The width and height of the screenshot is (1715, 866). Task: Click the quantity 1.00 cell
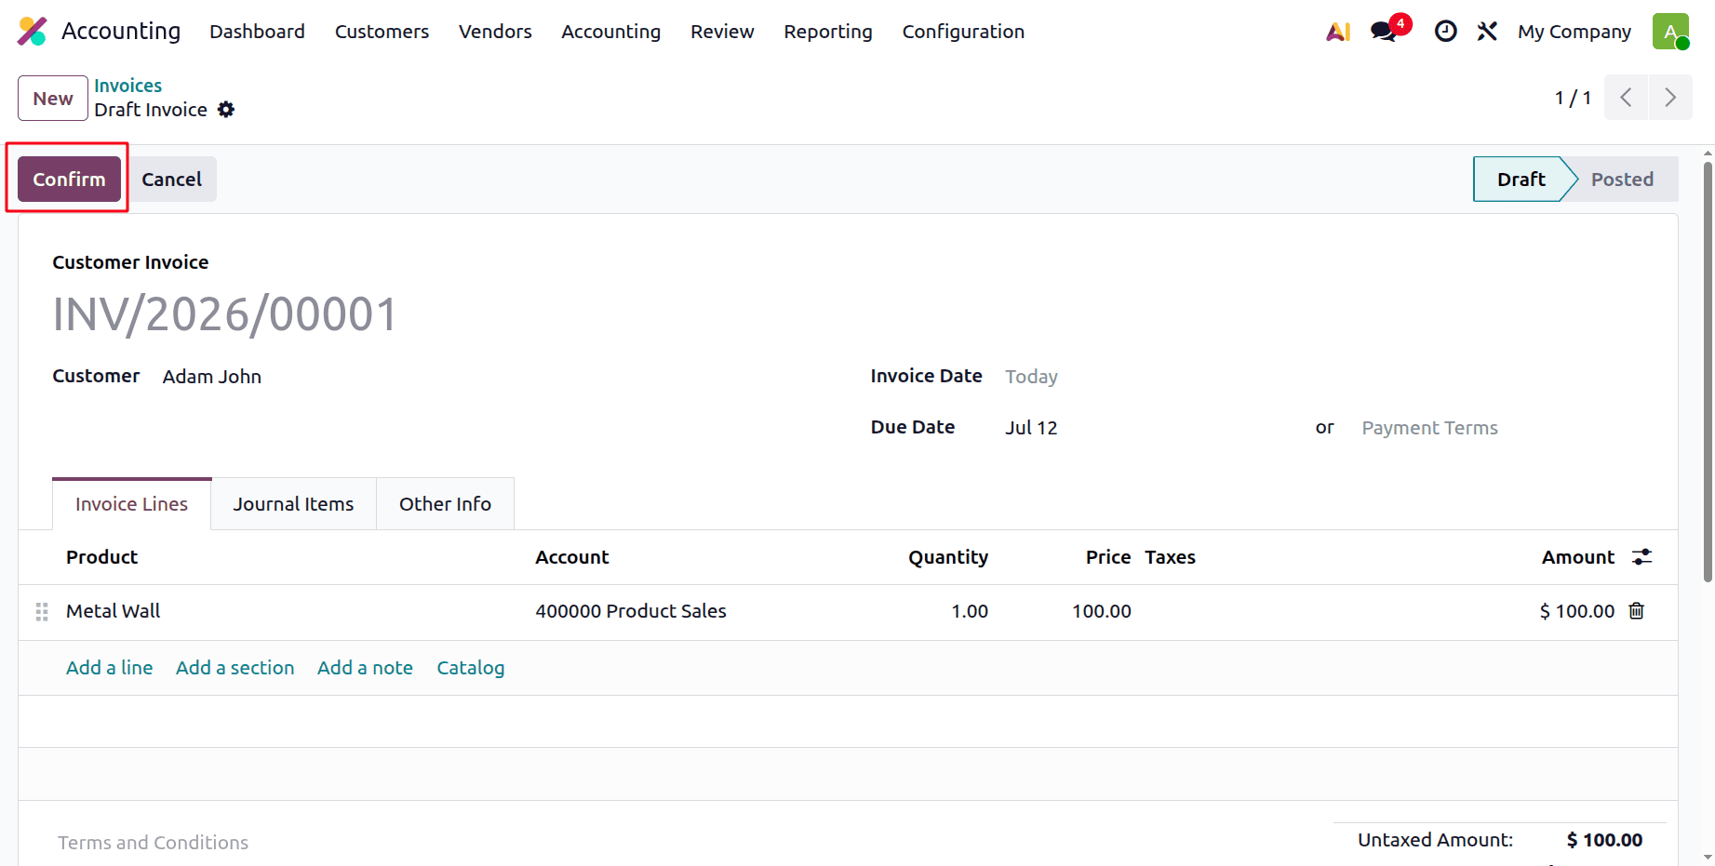pyautogui.click(x=970, y=611)
